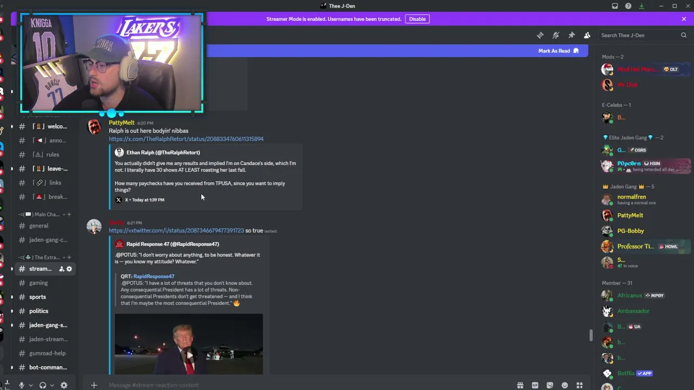694x390 pixels.
Task: Open the emoji picker
Action: coord(565,385)
